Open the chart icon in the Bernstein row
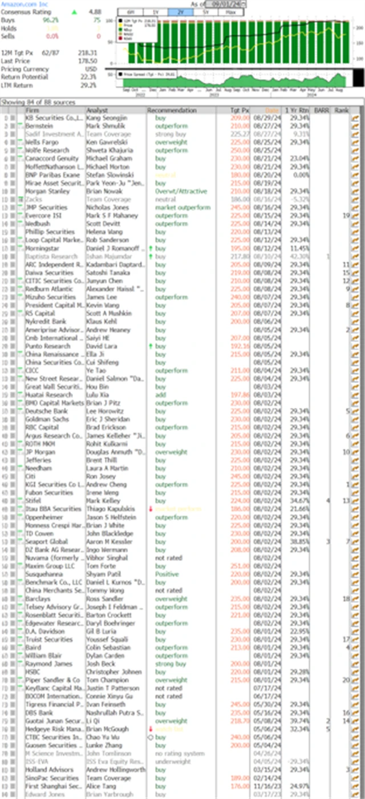The image size is (365, 799). pyautogui.click(x=355, y=126)
